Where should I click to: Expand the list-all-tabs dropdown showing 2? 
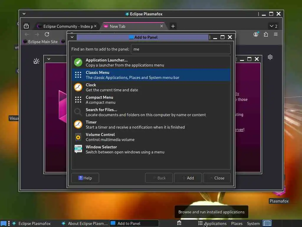coord(273,26)
